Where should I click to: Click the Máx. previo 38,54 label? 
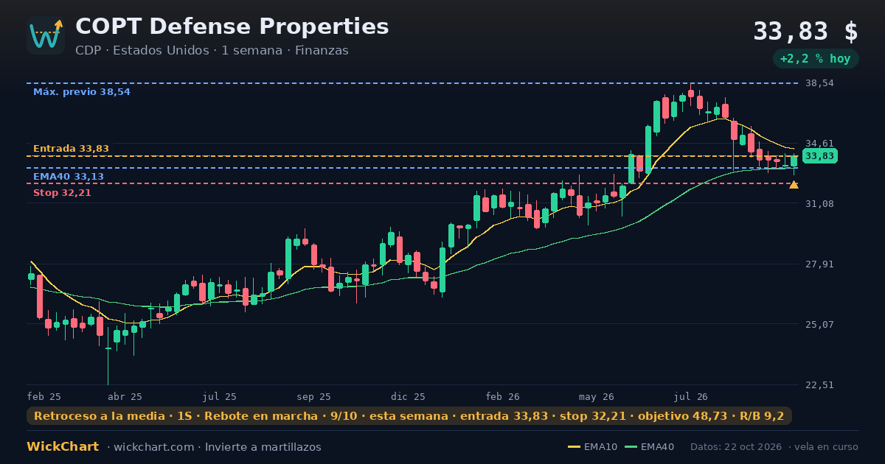click(x=81, y=92)
